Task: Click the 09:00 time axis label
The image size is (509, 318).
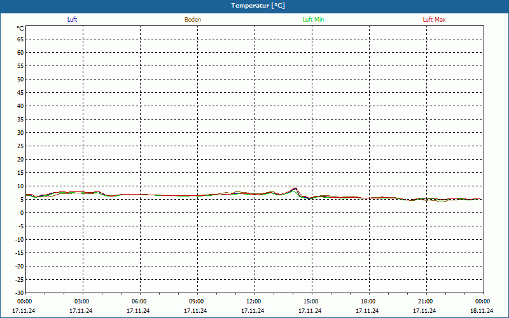Action: [196, 301]
